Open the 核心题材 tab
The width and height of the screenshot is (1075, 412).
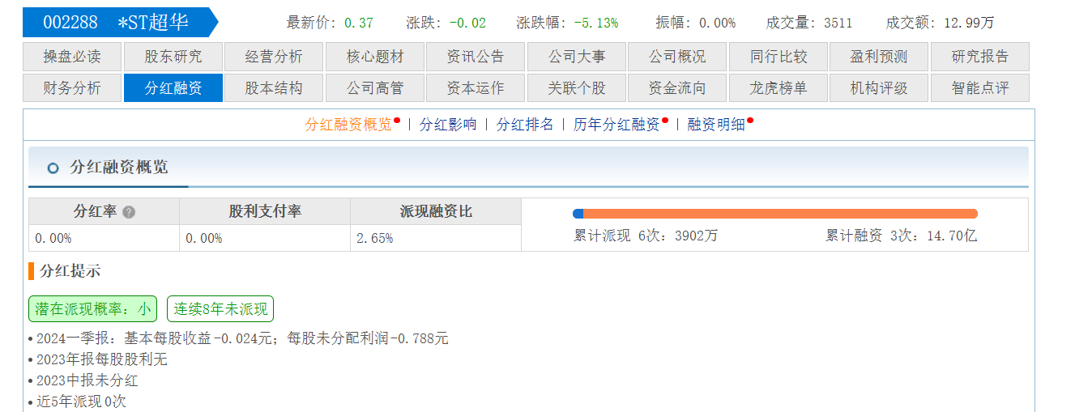(x=375, y=57)
